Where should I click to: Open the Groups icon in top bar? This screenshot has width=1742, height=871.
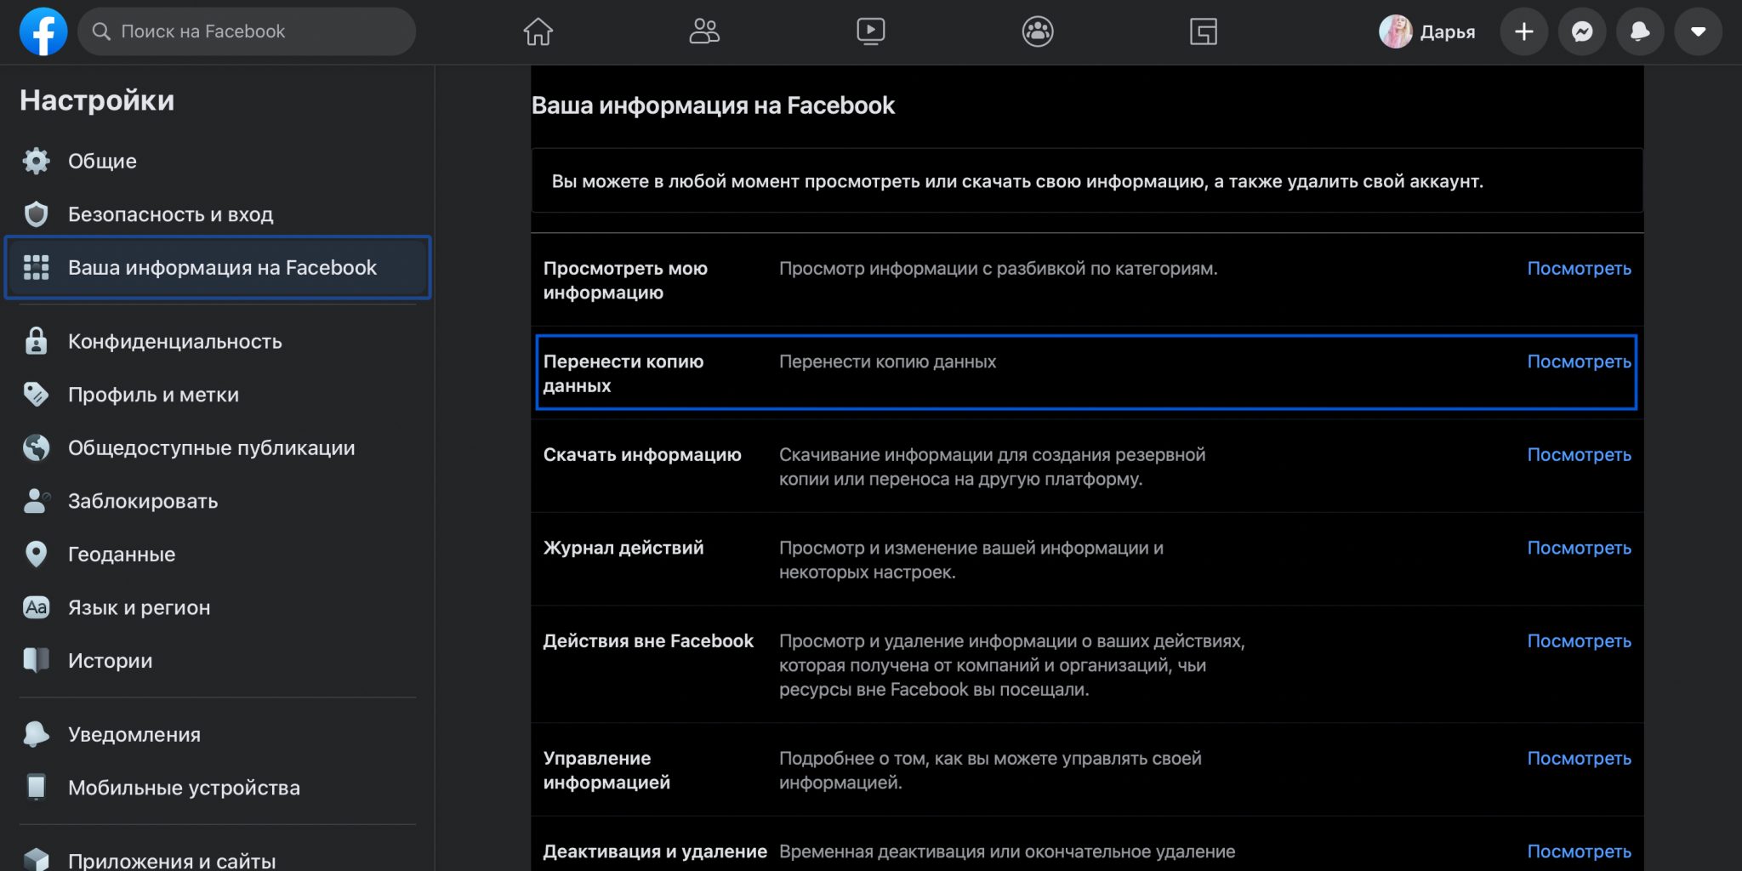click(x=1037, y=31)
